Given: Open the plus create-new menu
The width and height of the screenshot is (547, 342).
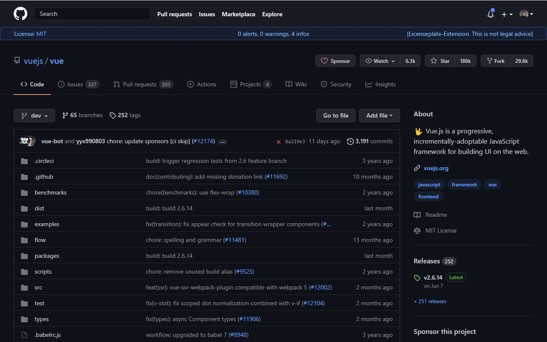Looking at the screenshot, I should (x=507, y=14).
